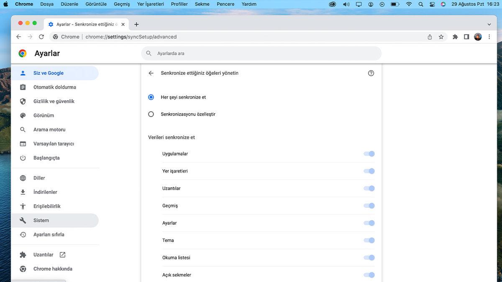
Task: Open the profile avatar in Chrome toolbar
Action: click(478, 37)
